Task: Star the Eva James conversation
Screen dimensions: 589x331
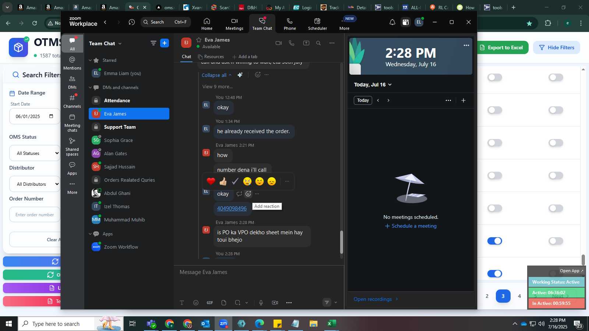Action: coord(199,40)
